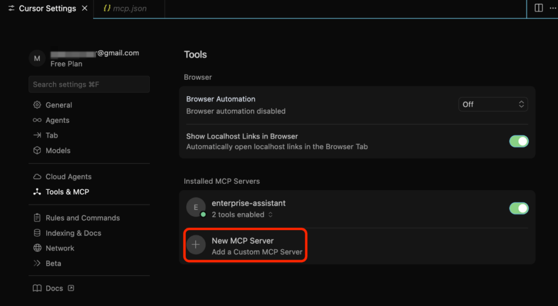The height and width of the screenshot is (306, 558).
Task: Close the Cursor Settings tab
Action: (84, 9)
